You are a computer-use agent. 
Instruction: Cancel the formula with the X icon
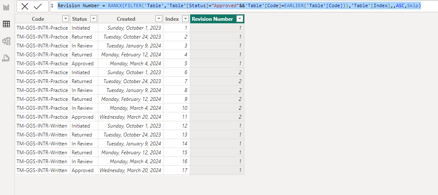pyautogui.click(x=25, y=6)
